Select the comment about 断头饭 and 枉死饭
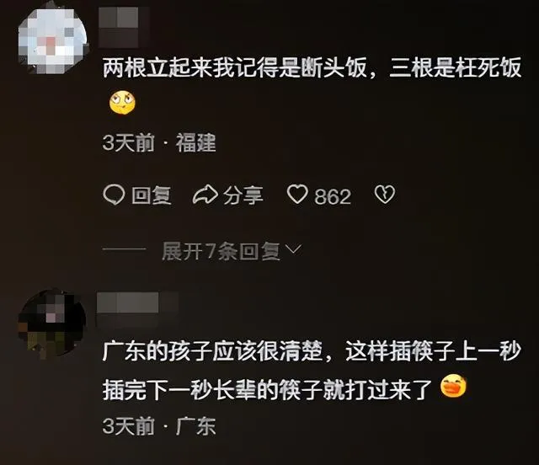 [x=312, y=86]
